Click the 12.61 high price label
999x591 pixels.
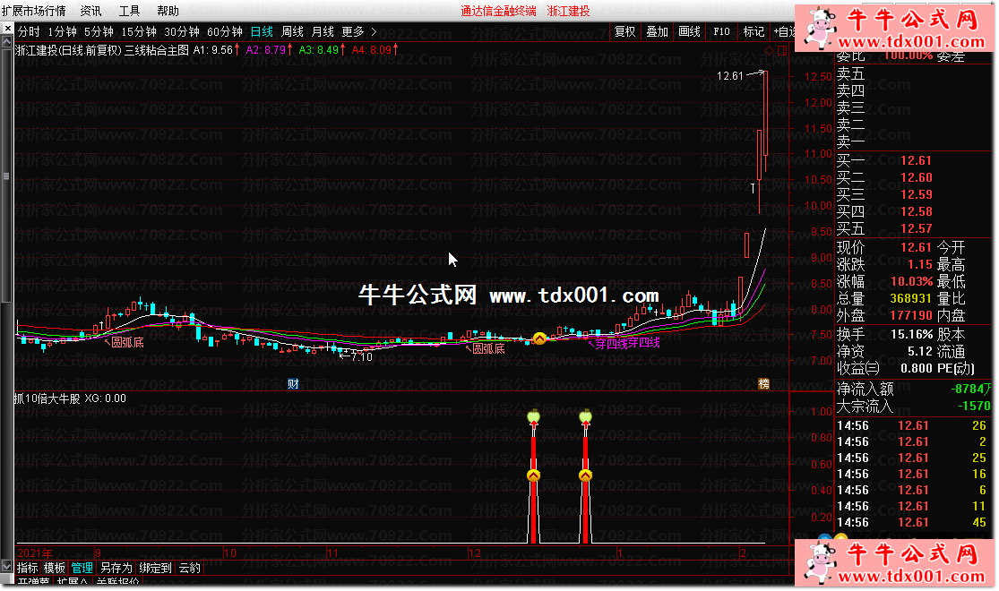(730, 76)
